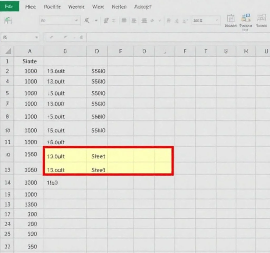Screen dimensions: 270x253
Task: Click the K font icon in the ribbon
Action: pyautogui.click(x=86, y=21)
